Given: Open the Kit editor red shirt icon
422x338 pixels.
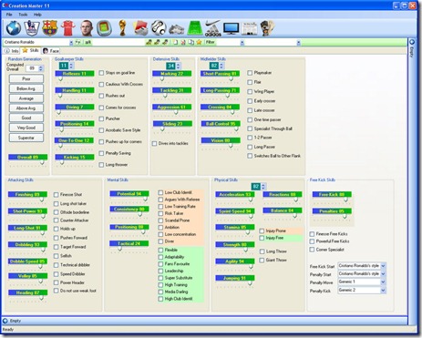Looking at the screenshot, I should coord(68,28).
